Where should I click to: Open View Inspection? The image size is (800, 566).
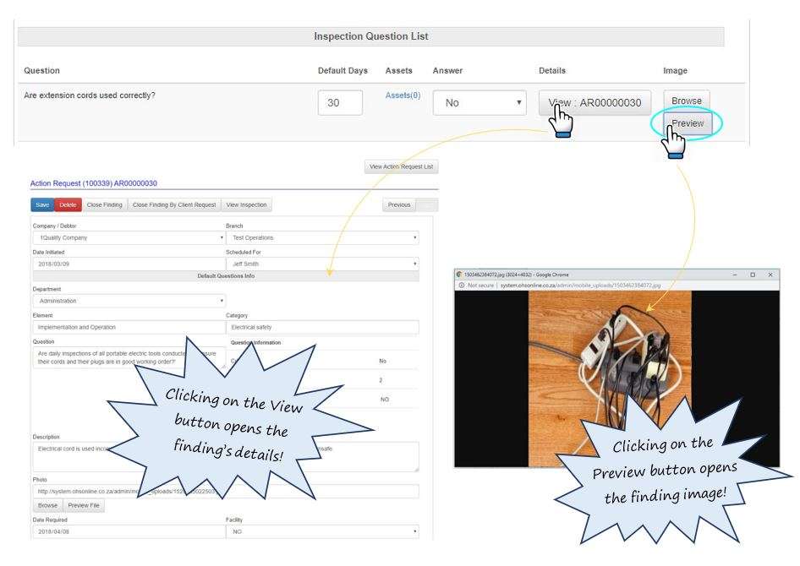[248, 204]
